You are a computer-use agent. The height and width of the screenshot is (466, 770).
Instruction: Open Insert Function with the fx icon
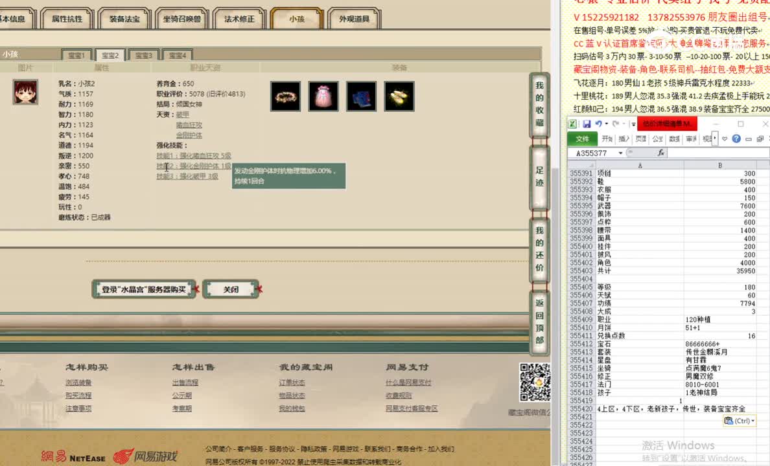pos(661,151)
